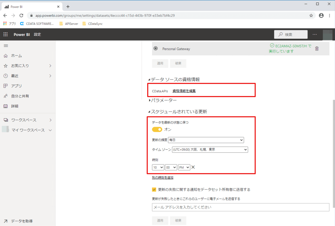Click the browser back arrow

(5, 16)
